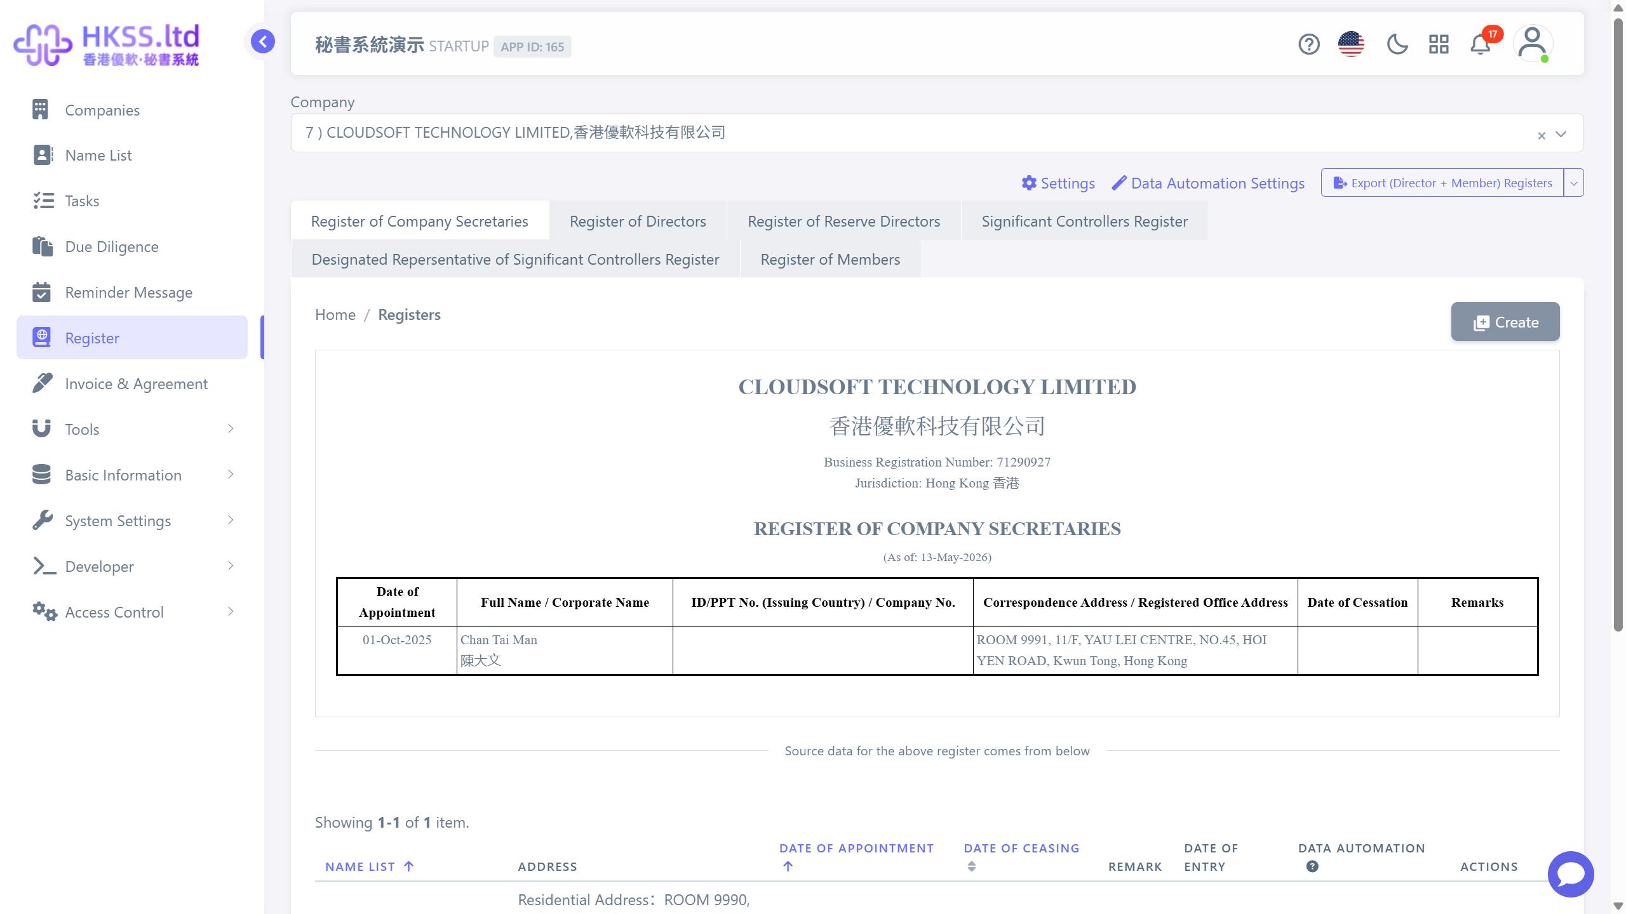Viewport: 1626px width, 914px height.
Task: Expand the Tools menu
Action: [132, 429]
